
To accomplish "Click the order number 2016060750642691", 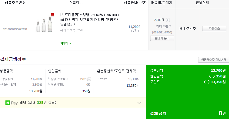I will click(15, 29).
